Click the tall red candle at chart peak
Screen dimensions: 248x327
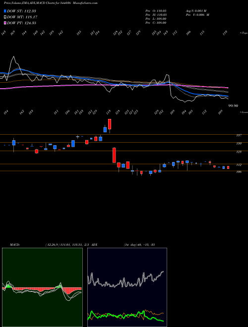click(110, 124)
